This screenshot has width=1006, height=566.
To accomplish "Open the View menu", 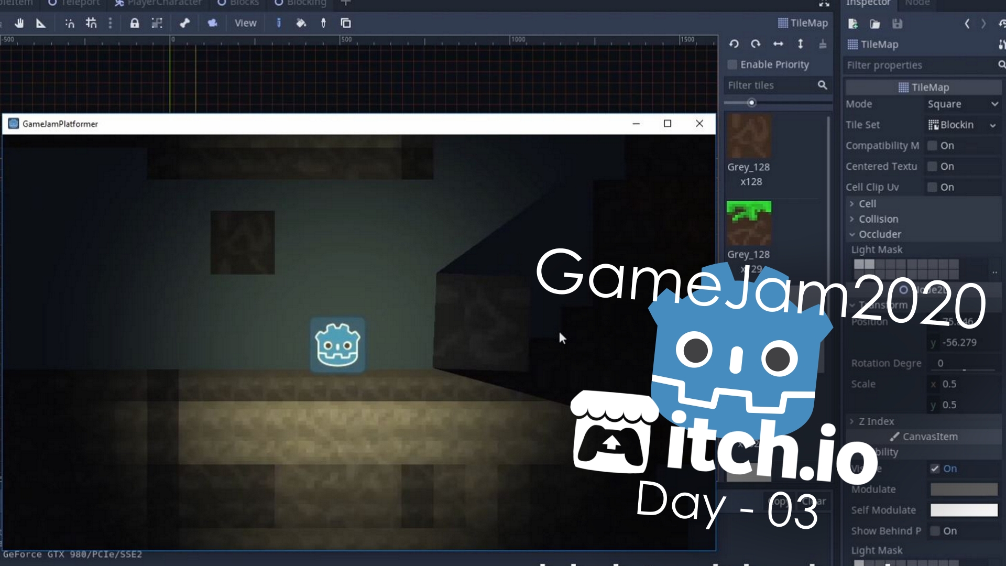I will click(x=245, y=23).
